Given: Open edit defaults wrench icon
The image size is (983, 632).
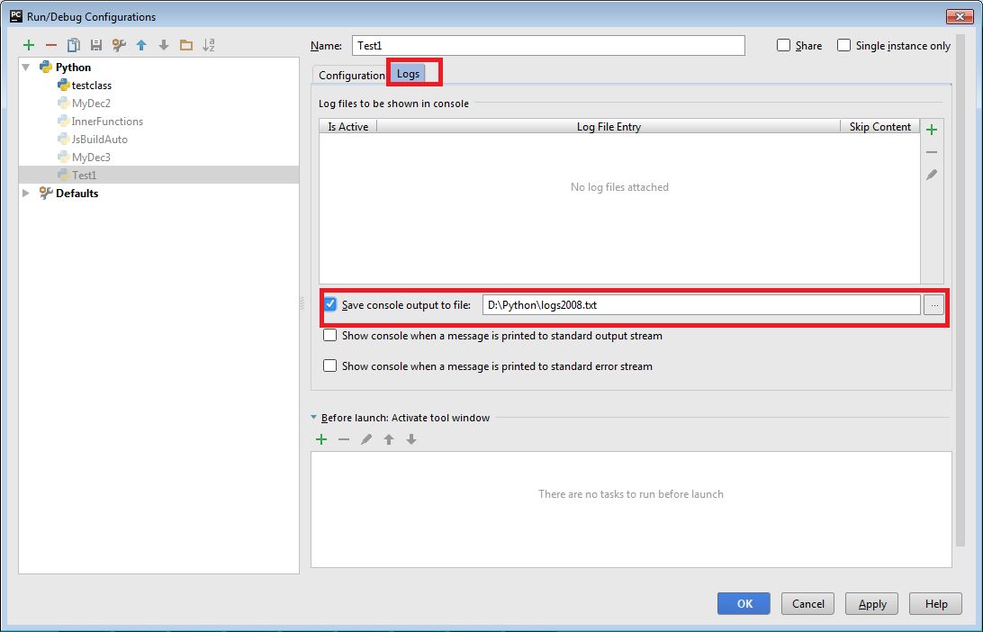Looking at the screenshot, I should tap(119, 45).
